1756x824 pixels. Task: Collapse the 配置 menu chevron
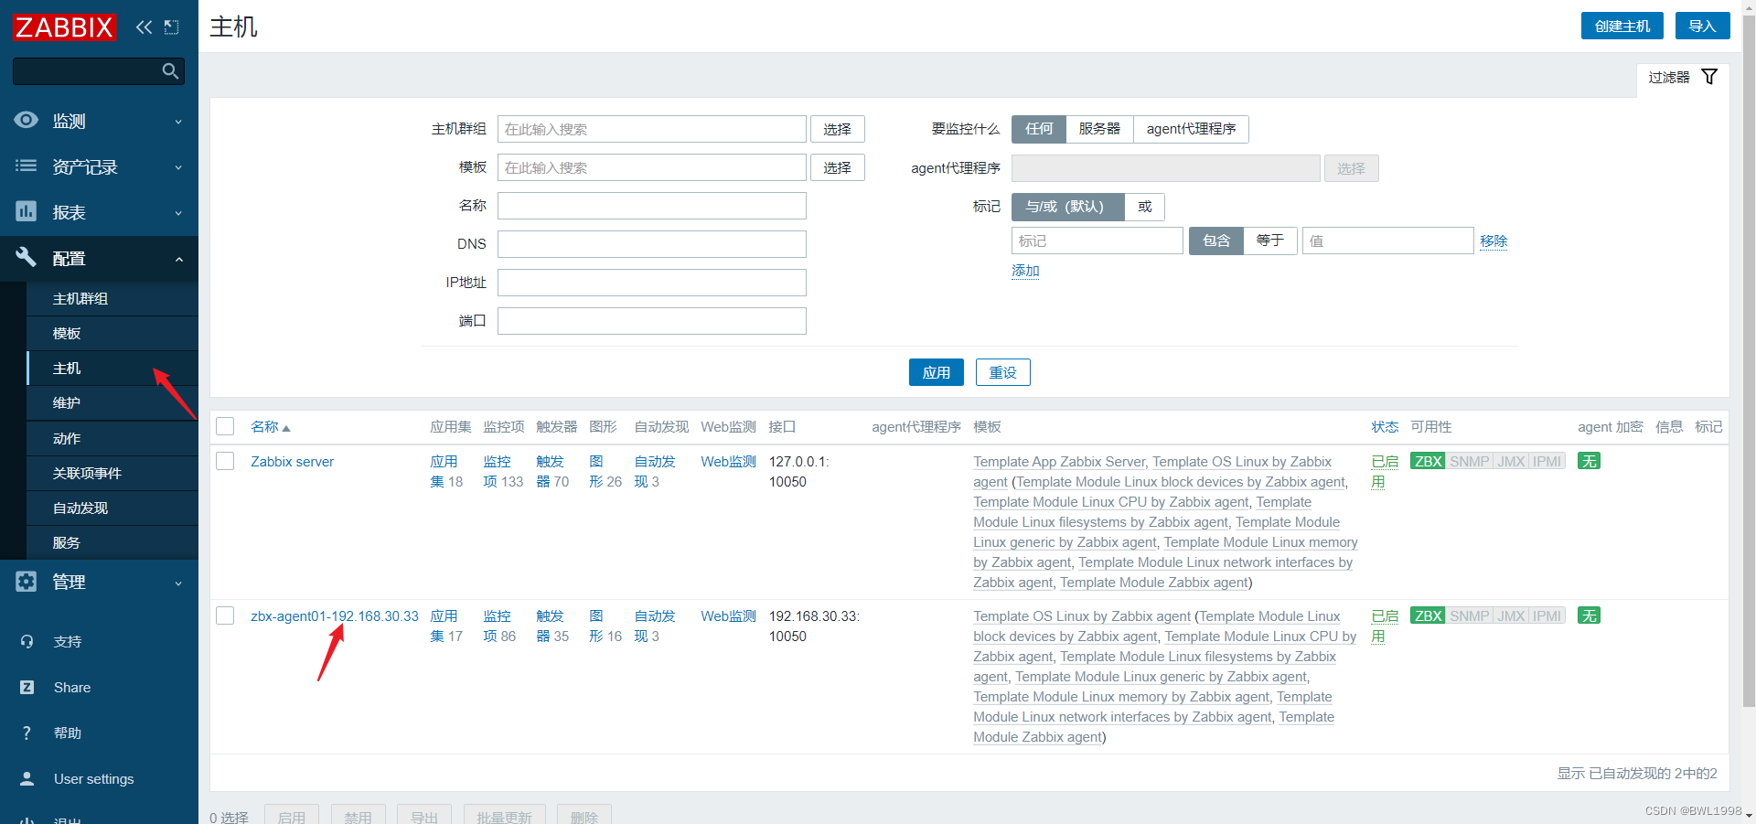click(x=178, y=260)
